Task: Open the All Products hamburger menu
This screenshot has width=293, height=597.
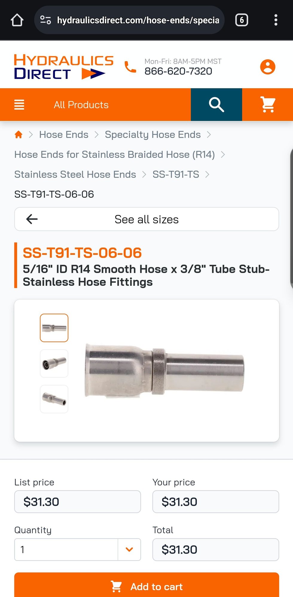Action: [x=19, y=105]
